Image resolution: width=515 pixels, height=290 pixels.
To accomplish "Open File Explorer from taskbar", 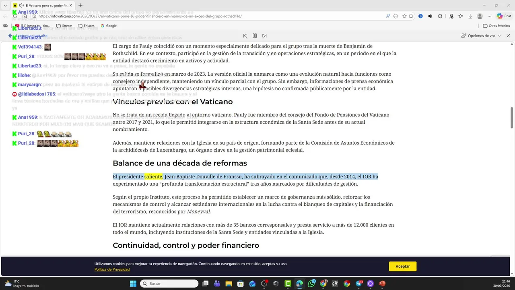I will tap(229, 284).
